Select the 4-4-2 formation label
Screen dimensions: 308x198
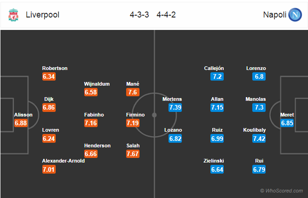point(166,15)
